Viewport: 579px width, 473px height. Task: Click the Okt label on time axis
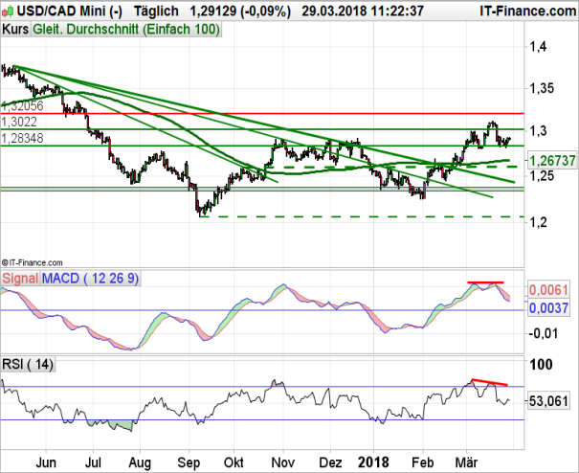tap(234, 462)
